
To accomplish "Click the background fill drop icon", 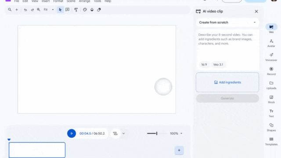I will click(x=92, y=10).
